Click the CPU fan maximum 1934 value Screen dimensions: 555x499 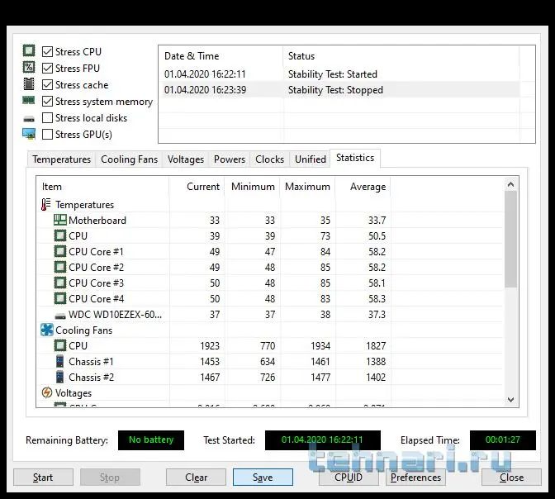tap(320, 345)
